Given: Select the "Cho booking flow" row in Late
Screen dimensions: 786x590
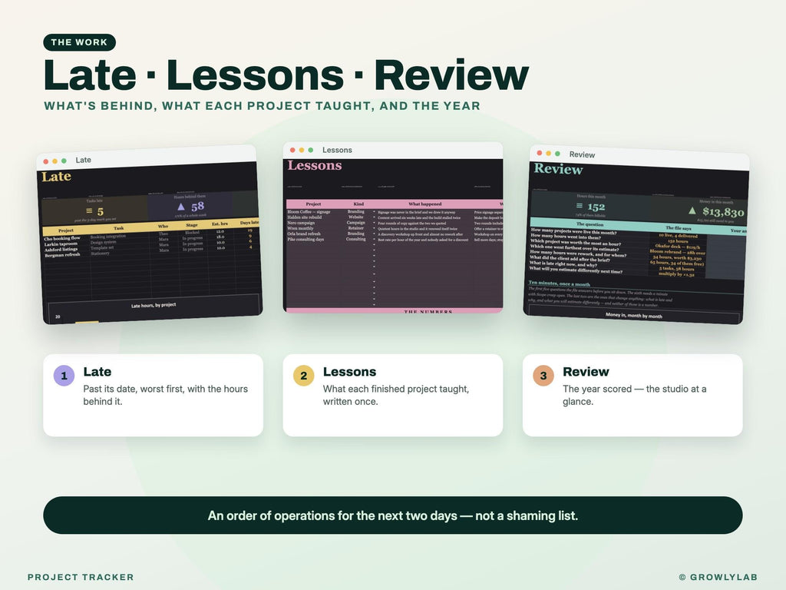Looking at the screenshot, I should point(151,235).
